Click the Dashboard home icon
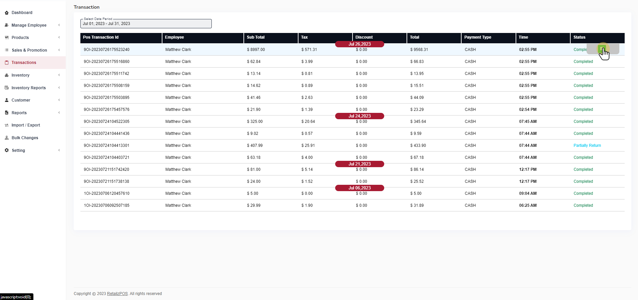 [7, 13]
